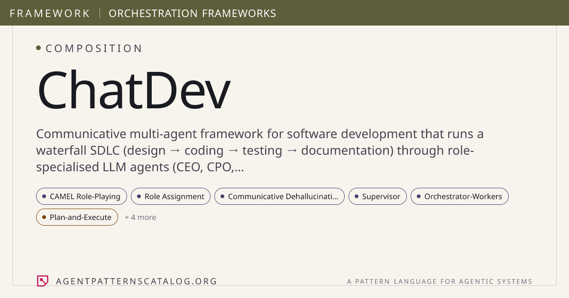The image size is (569, 298).
Task: Click the ORCHESTRATION FRAMEWORKS header label
Action: 193,13
